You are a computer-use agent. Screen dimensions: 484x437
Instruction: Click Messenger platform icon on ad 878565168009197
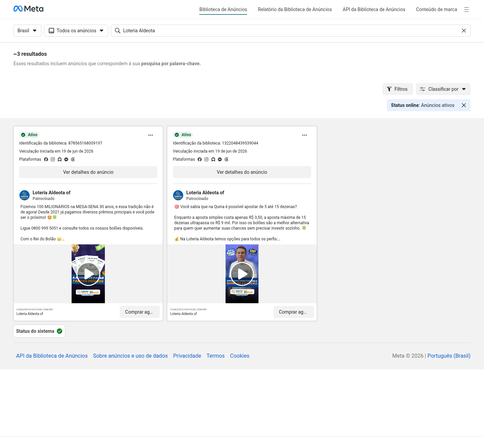click(66, 159)
